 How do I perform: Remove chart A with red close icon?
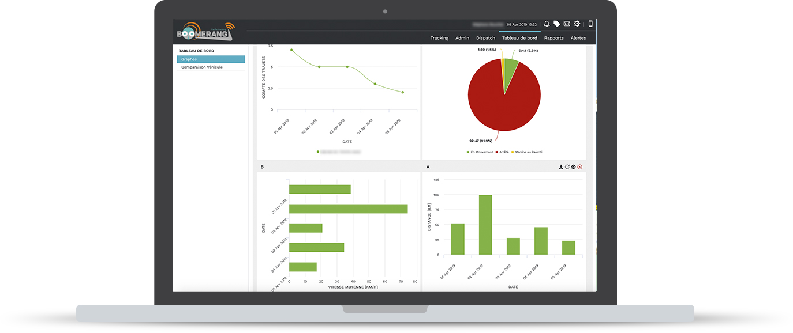pyautogui.click(x=580, y=167)
